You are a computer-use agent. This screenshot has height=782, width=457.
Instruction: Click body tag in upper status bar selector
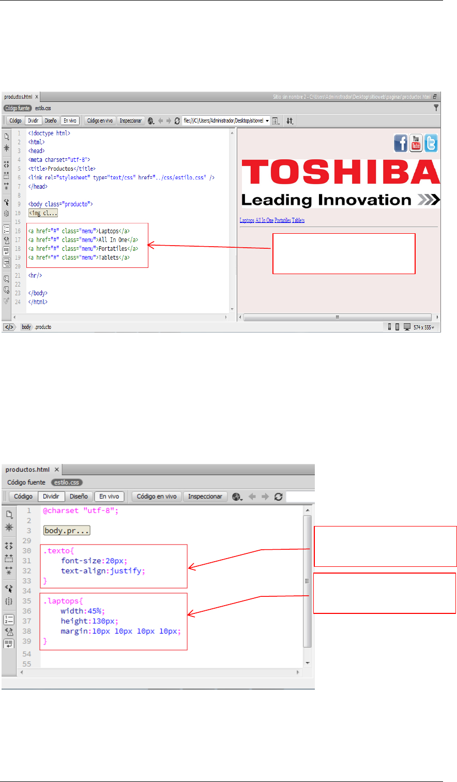pos(26,327)
